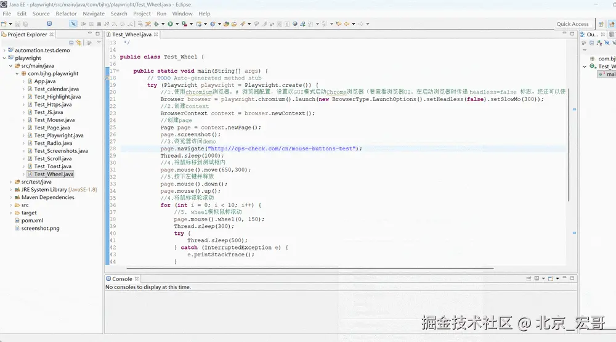Click Display Selected Console icon
The image size is (616, 342).
click(x=537, y=279)
